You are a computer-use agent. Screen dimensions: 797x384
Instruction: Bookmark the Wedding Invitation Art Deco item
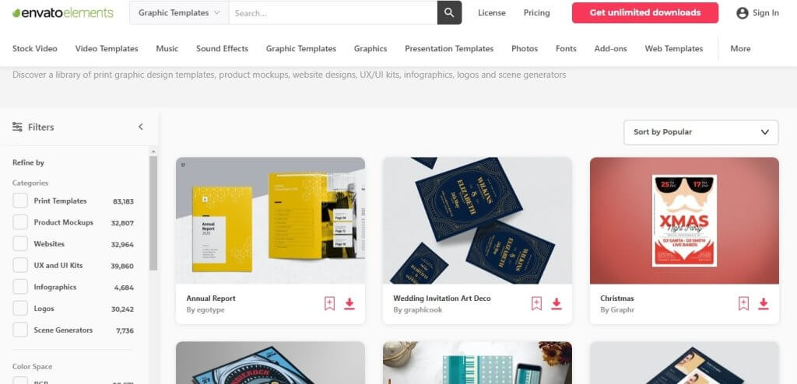tap(536, 304)
